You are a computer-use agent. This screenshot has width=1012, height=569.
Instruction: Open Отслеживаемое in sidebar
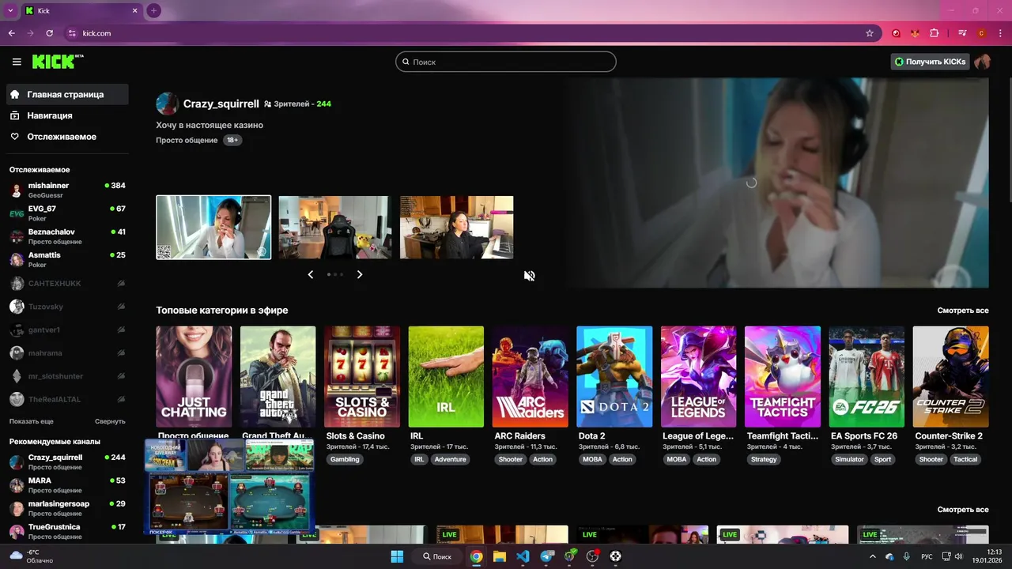tap(67, 137)
